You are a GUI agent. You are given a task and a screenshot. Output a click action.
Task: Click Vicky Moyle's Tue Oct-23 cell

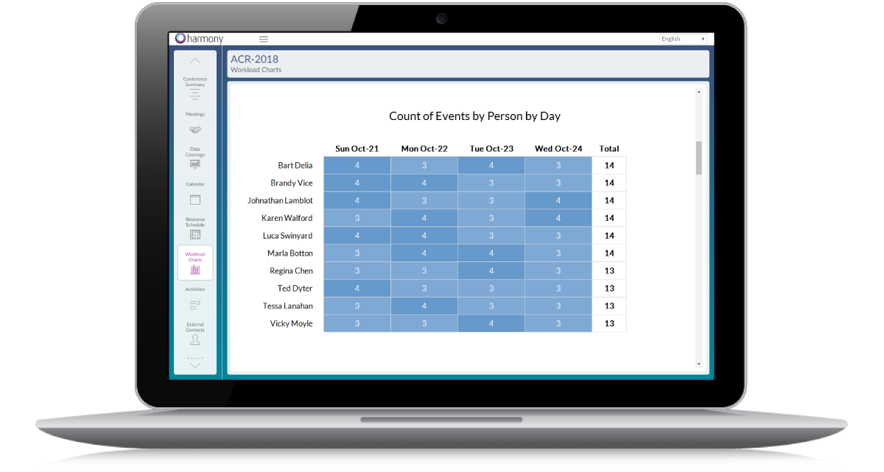(x=491, y=324)
